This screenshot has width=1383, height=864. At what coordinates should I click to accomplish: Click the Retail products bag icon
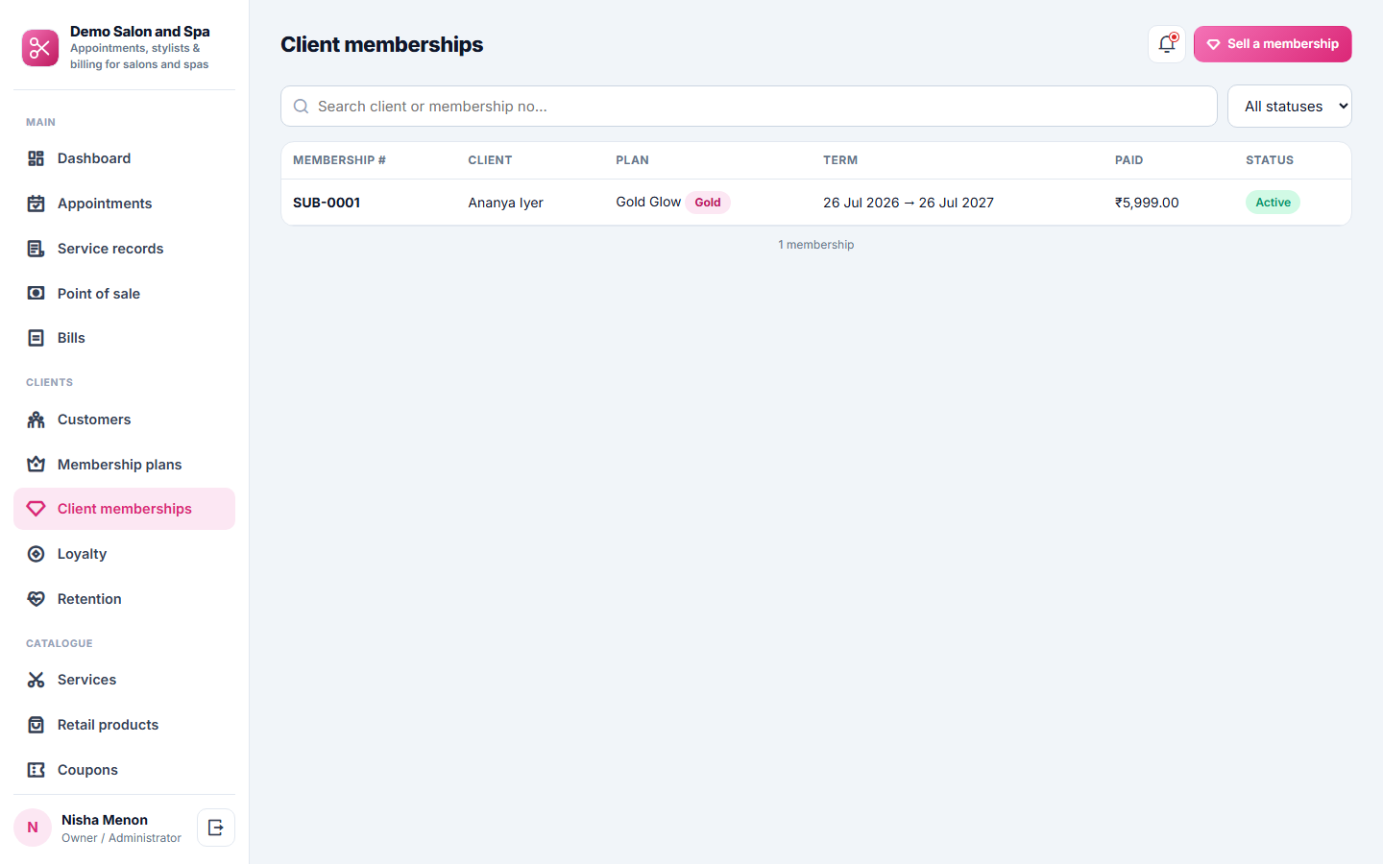click(36, 725)
